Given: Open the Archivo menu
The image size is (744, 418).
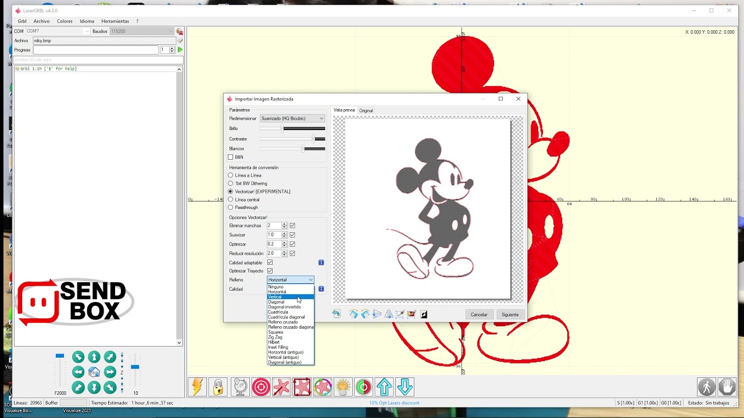Looking at the screenshot, I should 41,21.
